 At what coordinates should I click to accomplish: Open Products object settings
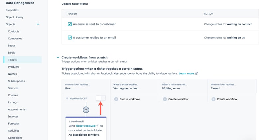14,67
